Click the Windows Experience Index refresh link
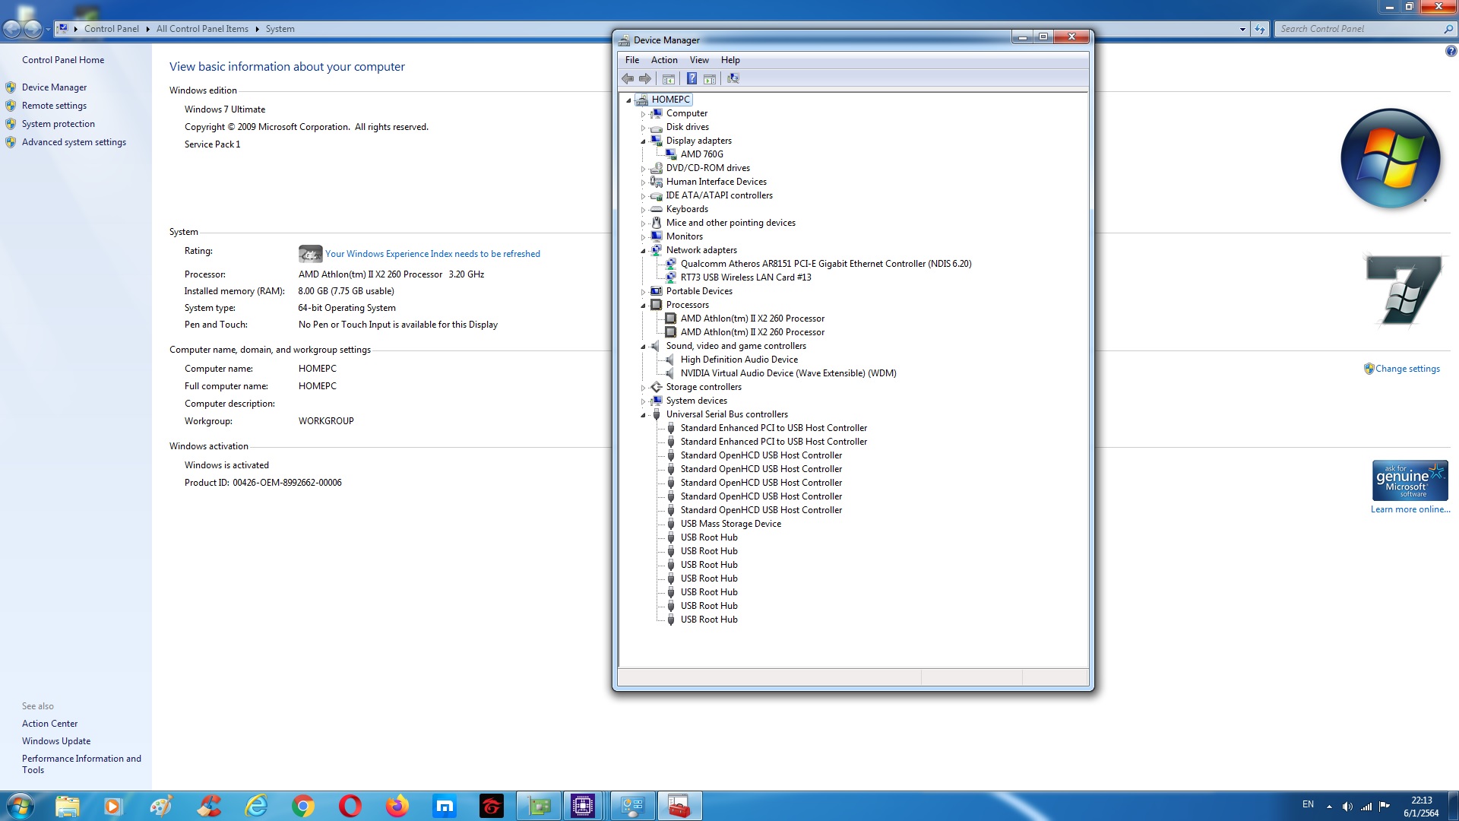The image size is (1459, 821). [432, 254]
